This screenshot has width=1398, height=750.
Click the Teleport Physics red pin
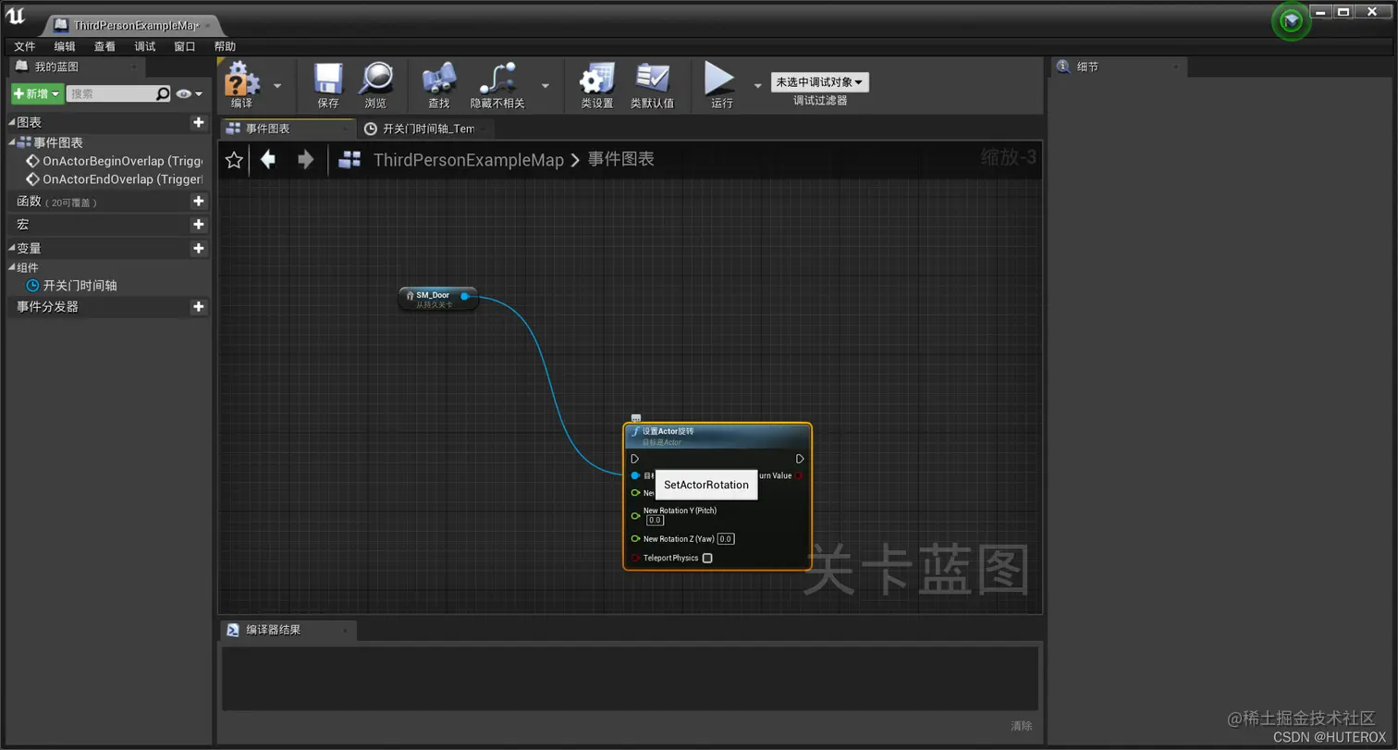635,558
